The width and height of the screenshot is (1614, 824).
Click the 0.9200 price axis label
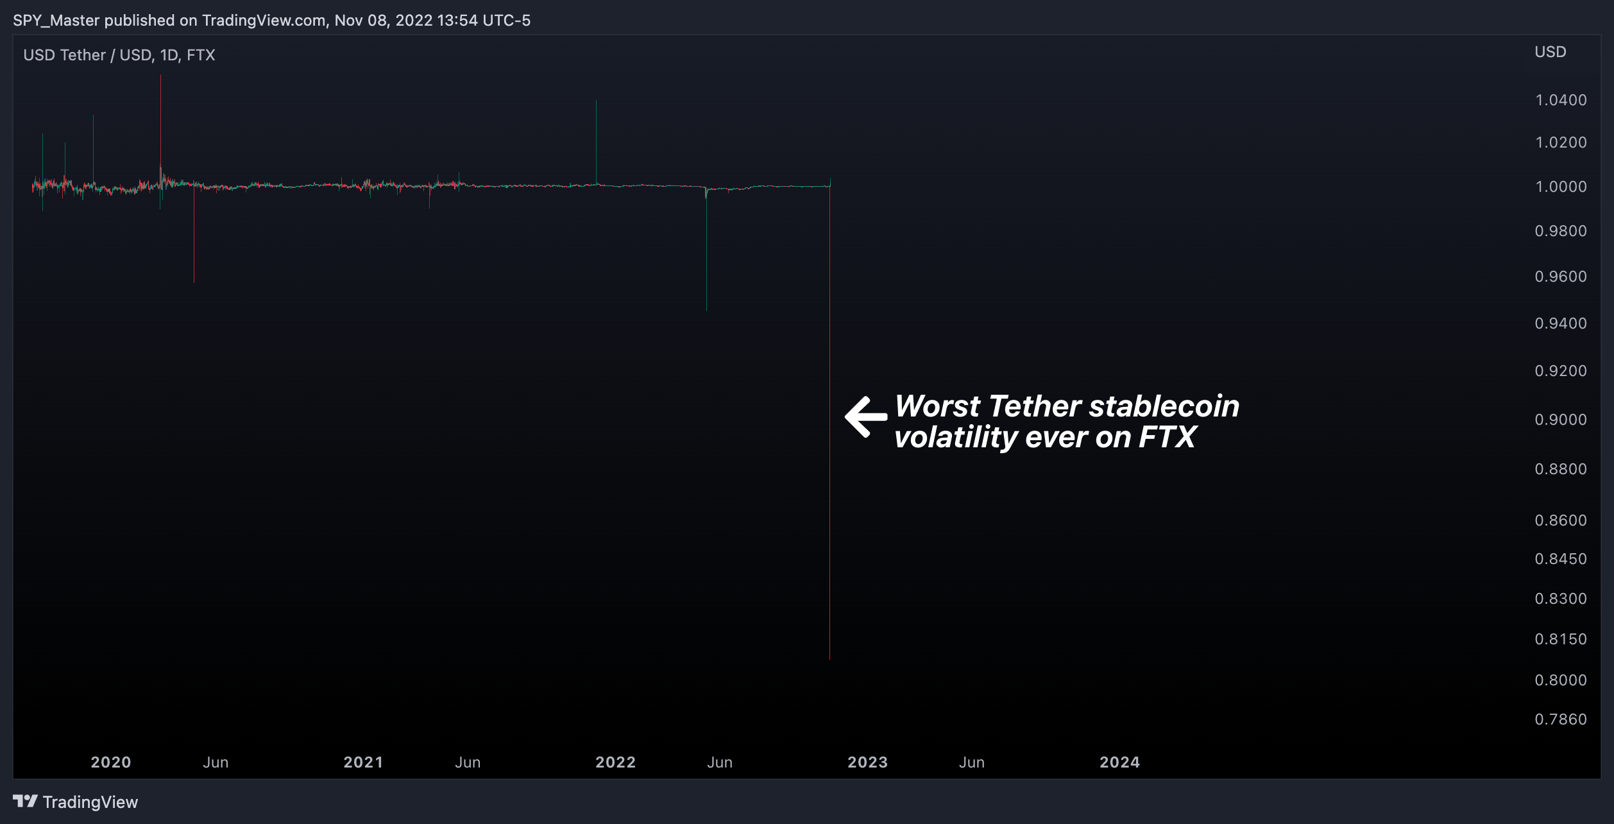[1561, 371]
